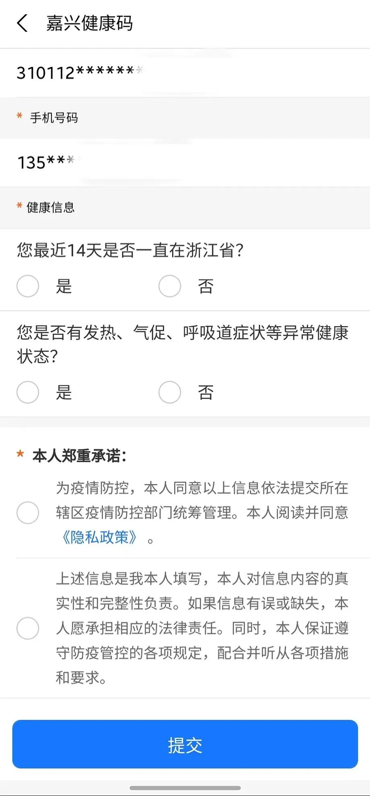Check the epidemic data consent agreement circle
This screenshot has height=796, width=370.
[28, 513]
